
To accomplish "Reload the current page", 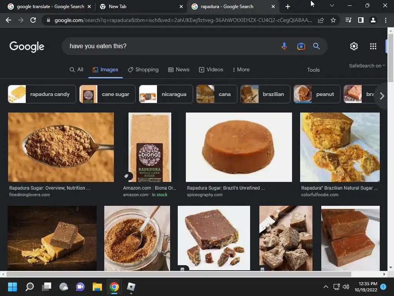I will [33, 20].
